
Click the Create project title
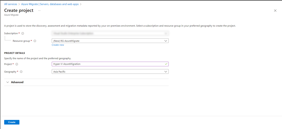point(19,10)
